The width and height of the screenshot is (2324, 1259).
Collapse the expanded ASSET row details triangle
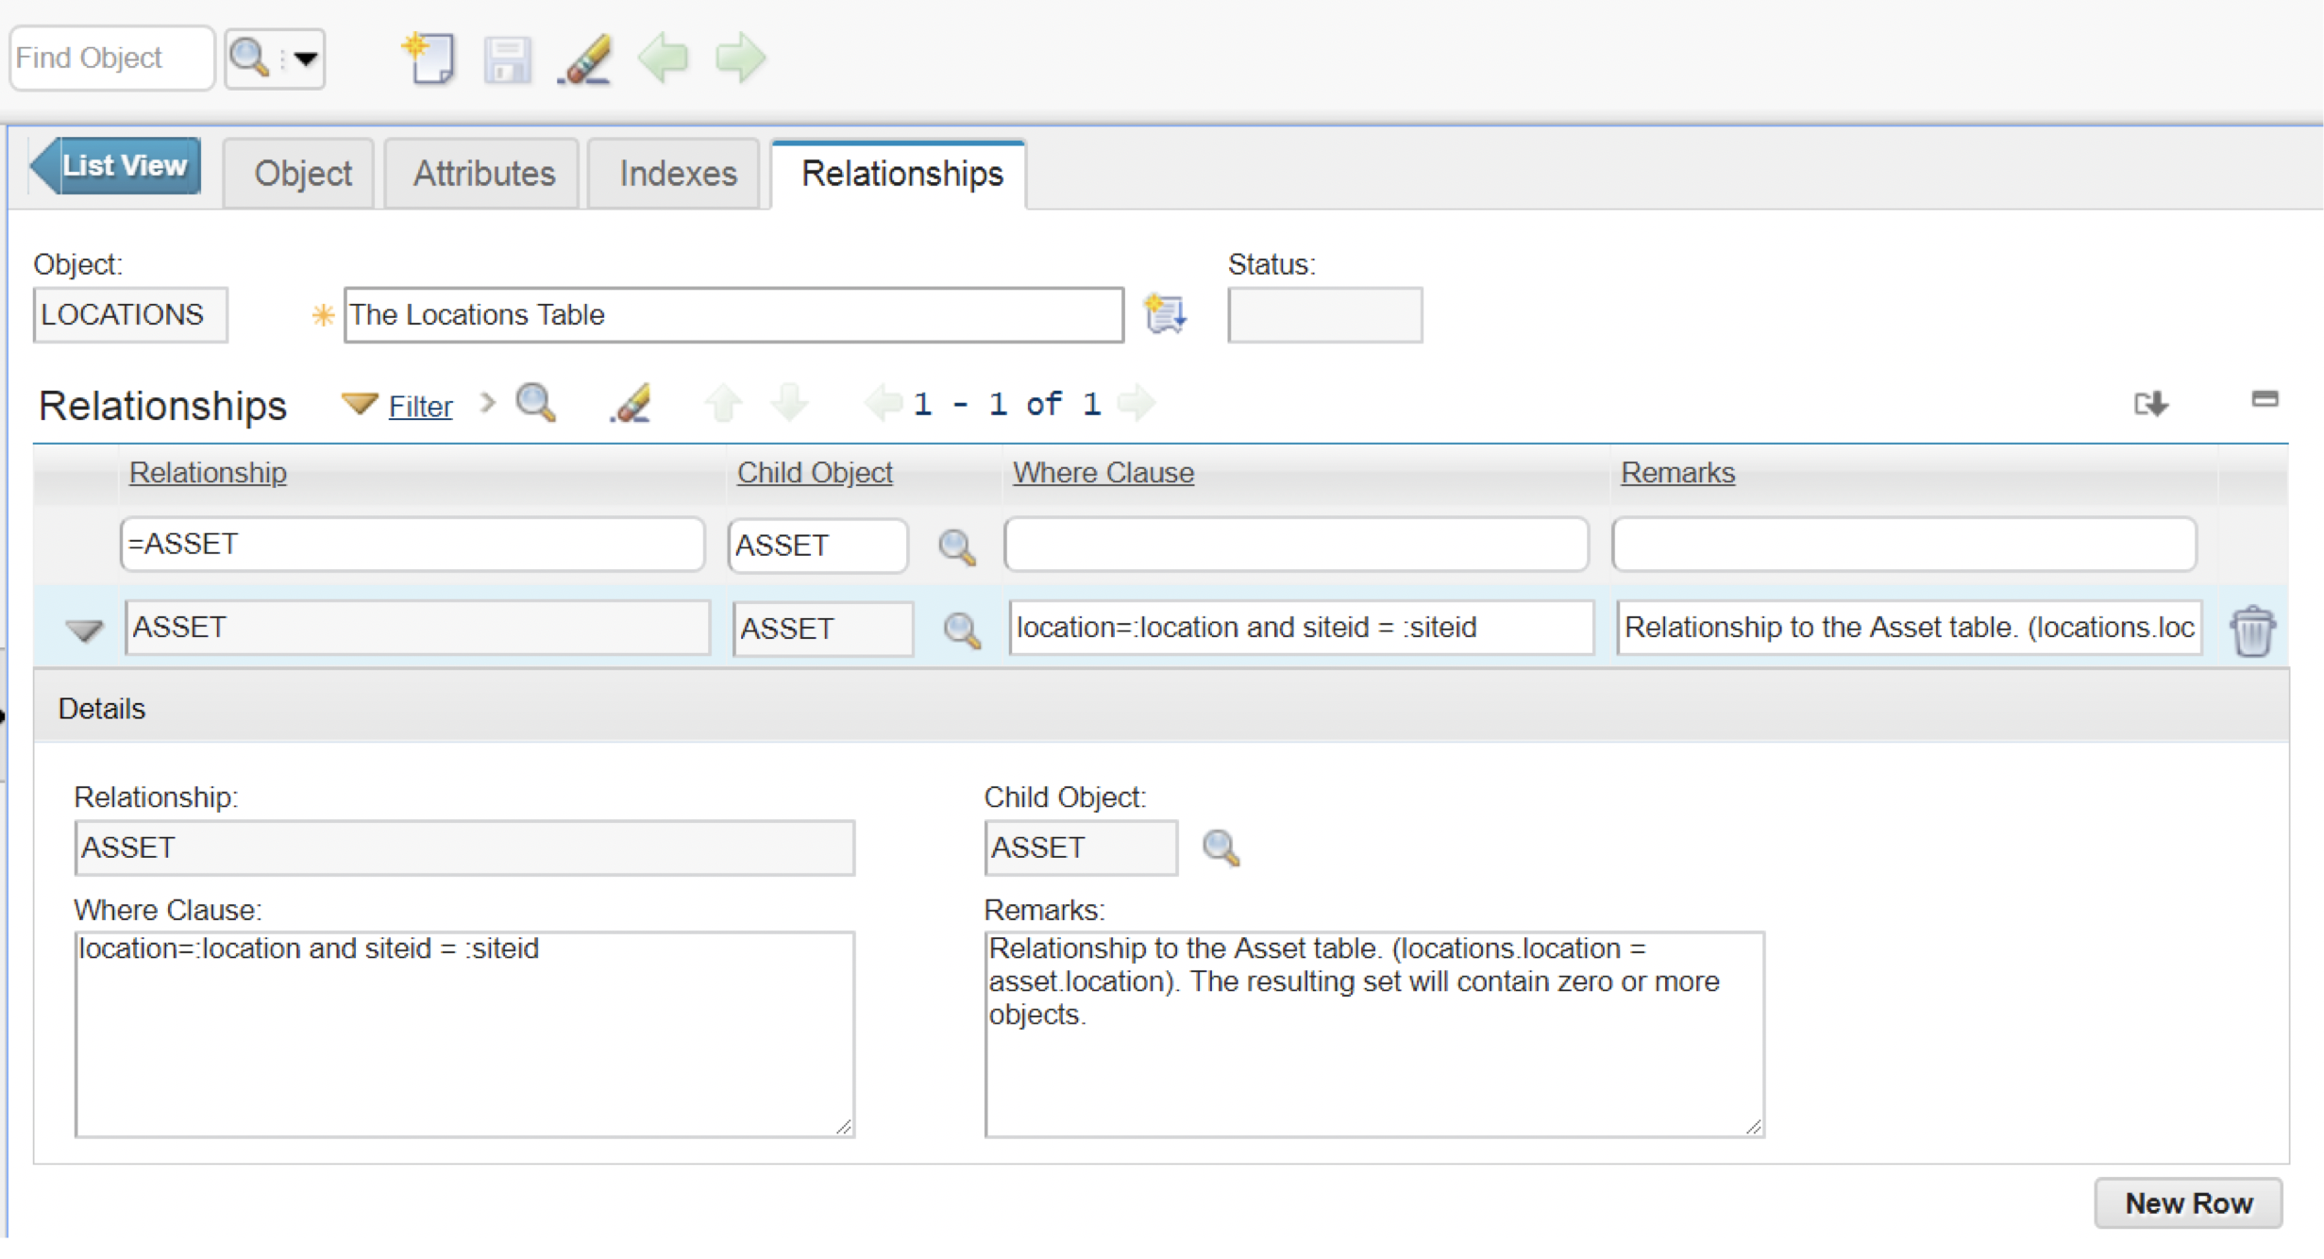[x=83, y=630]
